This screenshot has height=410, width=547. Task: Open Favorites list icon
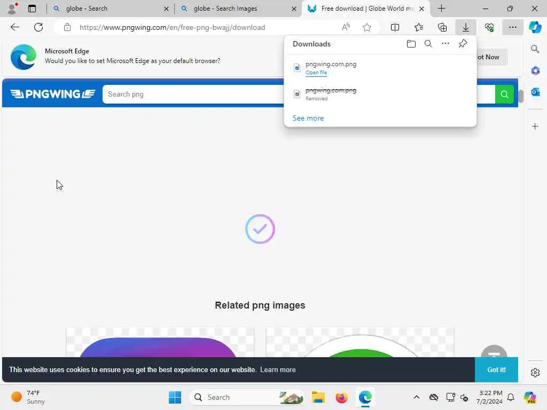point(419,27)
